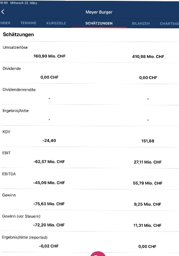Tap the EBIT value -62,57 Mio. CHF

point(49,162)
